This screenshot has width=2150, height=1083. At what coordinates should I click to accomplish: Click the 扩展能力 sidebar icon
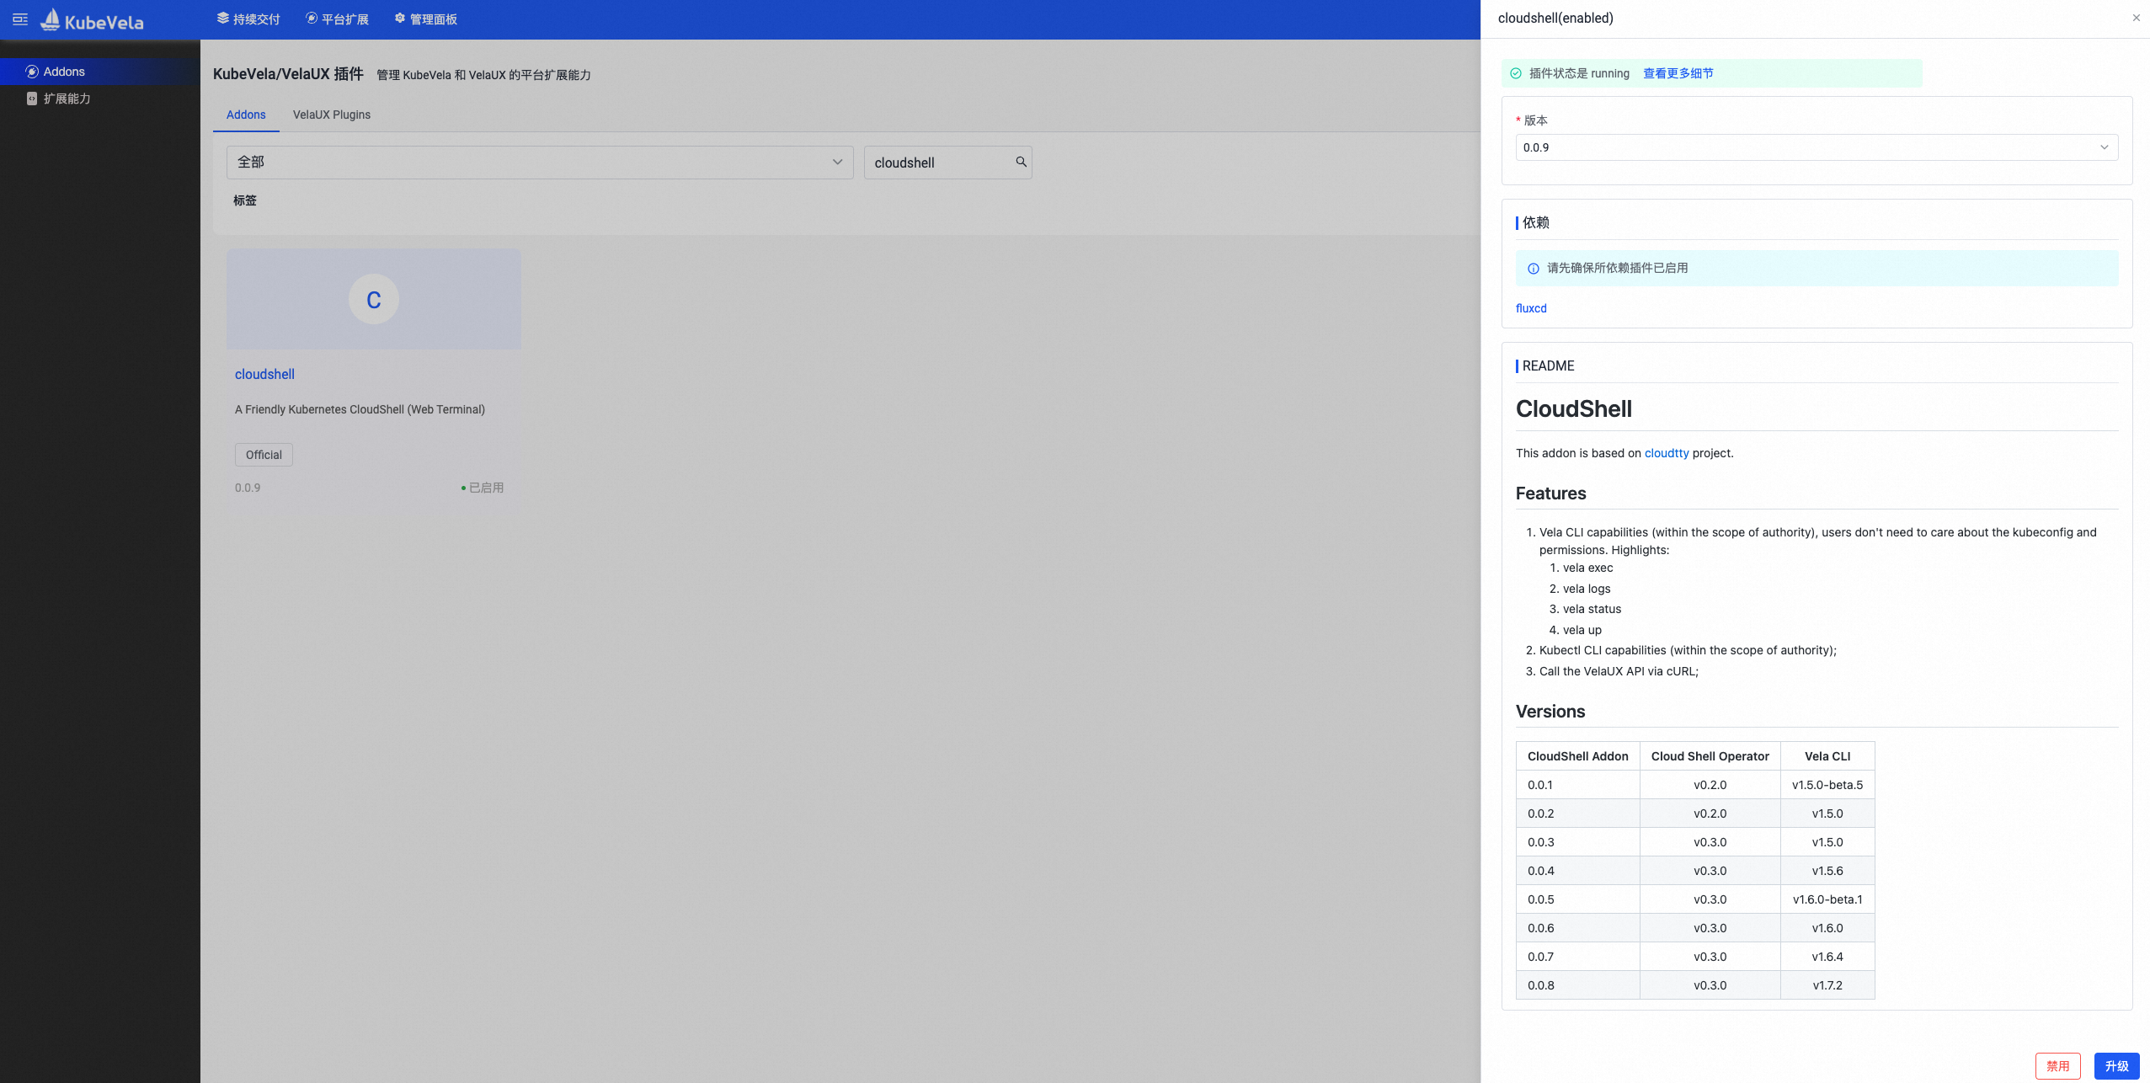(32, 99)
